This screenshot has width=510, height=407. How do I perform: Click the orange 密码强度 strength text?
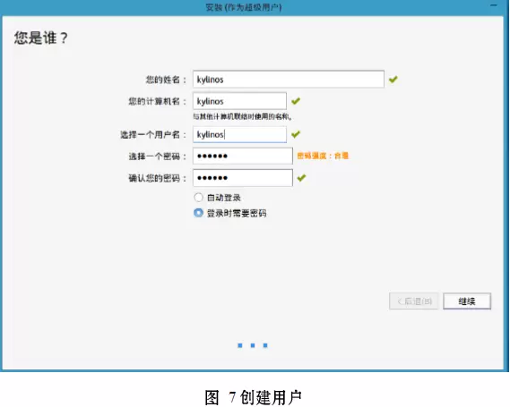(x=323, y=156)
